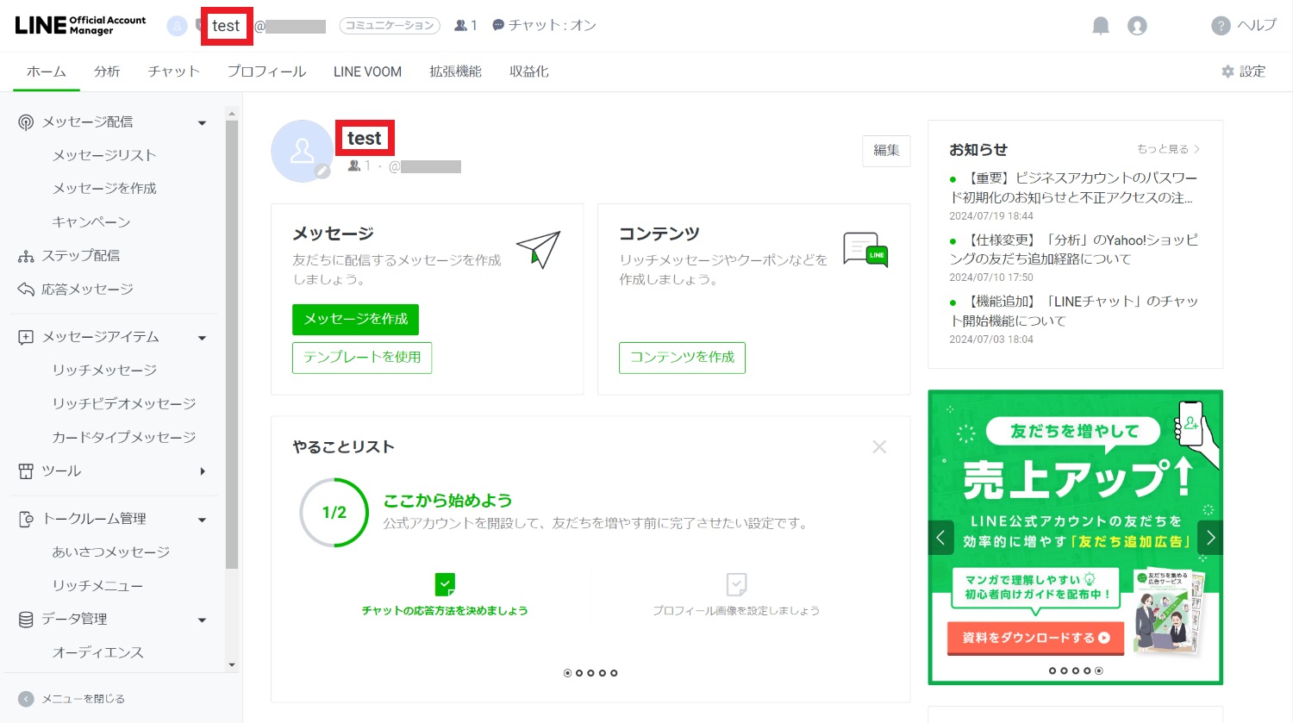This screenshot has height=723, width=1293.
Task: Open あいさつメッセージ in sidebar
Action: [x=111, y=552]
